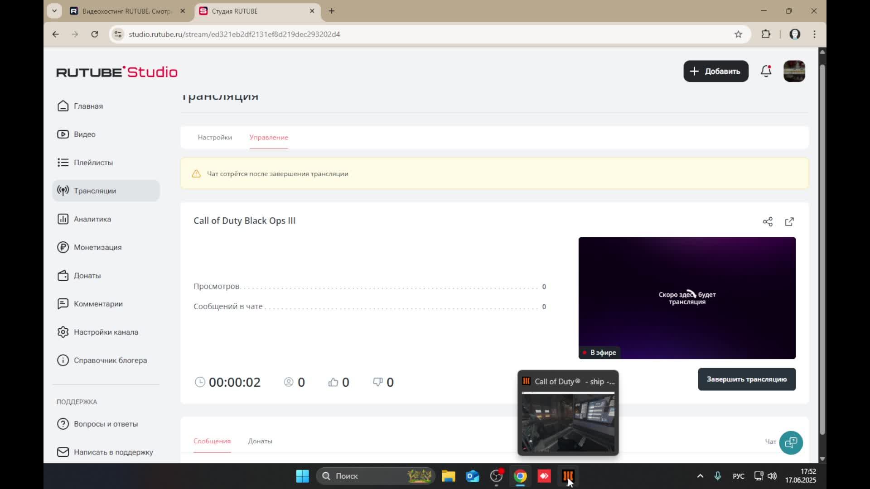This screenshot has width=870, height=489.
Task: Open Outlook from the taskbar
Action: click(x=472, y=476)
